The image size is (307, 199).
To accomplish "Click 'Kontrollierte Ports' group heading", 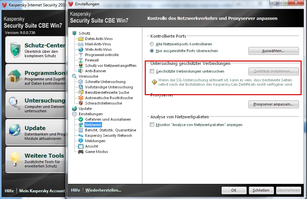I will 168,36.
